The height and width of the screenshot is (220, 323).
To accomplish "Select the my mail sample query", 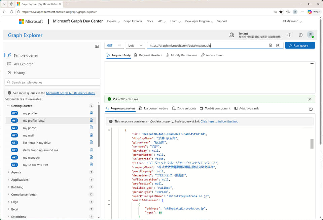I will (28, 135).
